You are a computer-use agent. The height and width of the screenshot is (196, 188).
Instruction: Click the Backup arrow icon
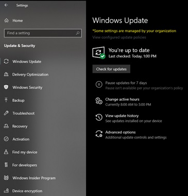point(6,100)
